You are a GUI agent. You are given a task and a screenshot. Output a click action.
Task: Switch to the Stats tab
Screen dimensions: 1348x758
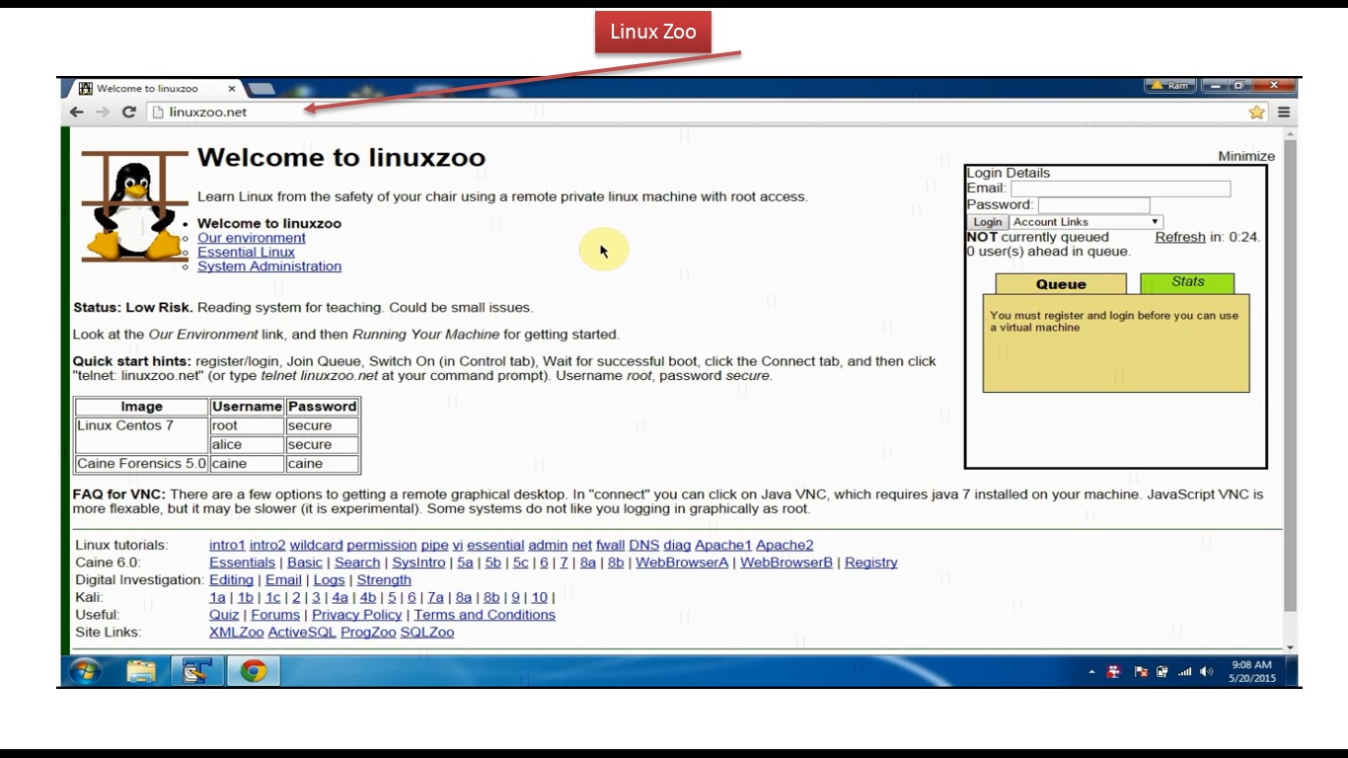1187,282
